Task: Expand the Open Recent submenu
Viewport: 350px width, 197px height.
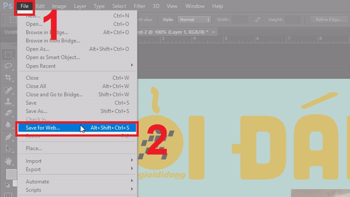Action: pyautogui.click(x=77, y=66)
